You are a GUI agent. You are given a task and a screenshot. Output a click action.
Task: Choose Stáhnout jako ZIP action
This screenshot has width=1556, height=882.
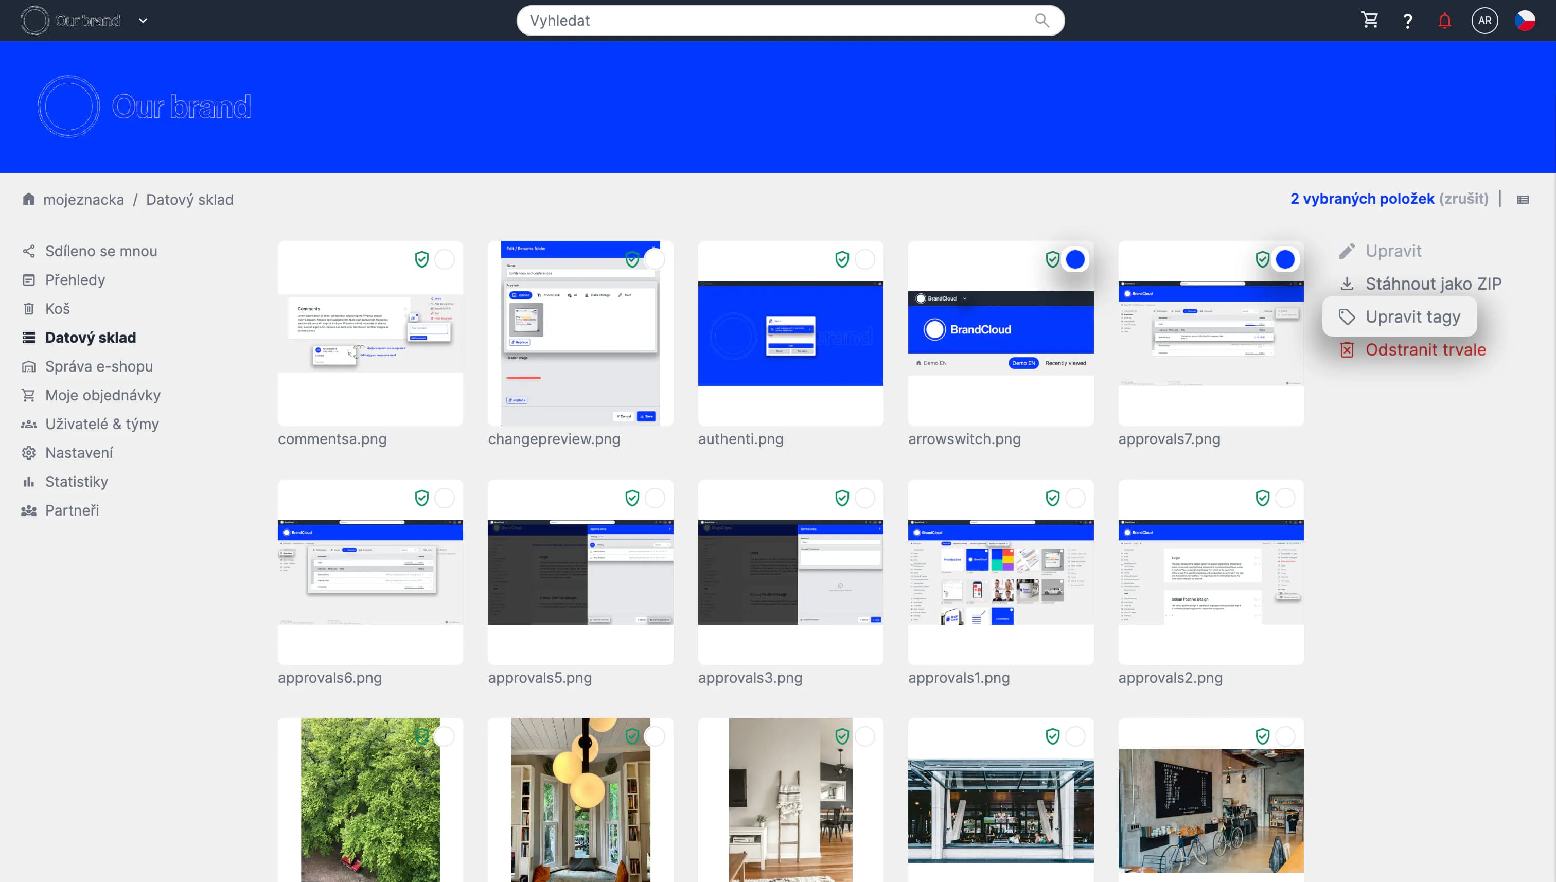point(1433,284)
